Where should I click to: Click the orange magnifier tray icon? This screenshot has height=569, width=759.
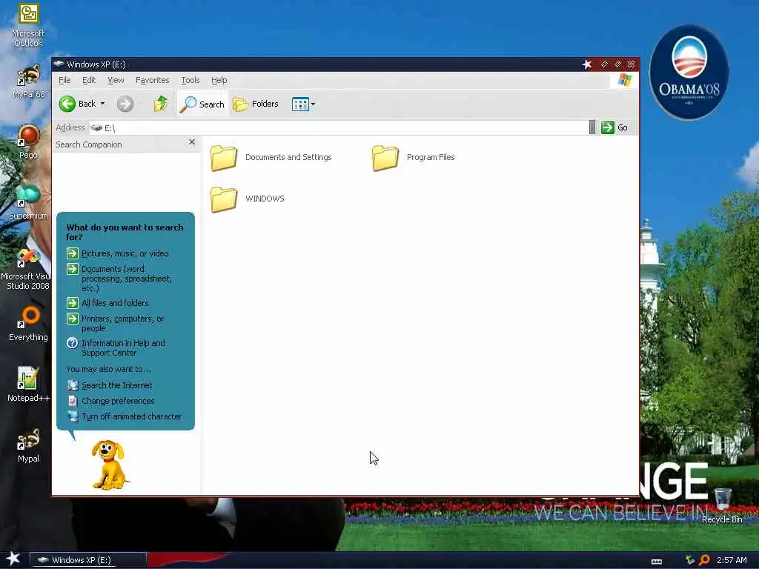point(704,560)
